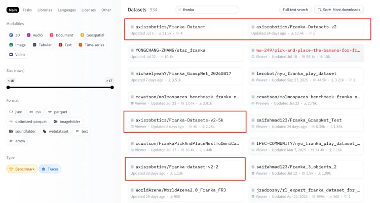Open YONGCHANG-ZHANG/star_franka dataset
This screenshot has width=380, height=203.
point(185,53)
